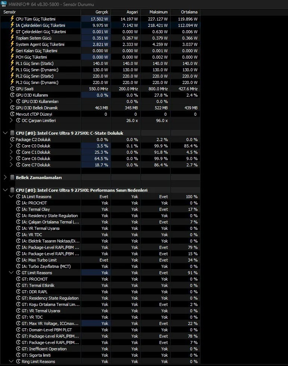Click clock icon of GPU D3D Kullanımı
Image resolution: width=288 pixels, height=366 pixels.
click(x=12, y=95)
